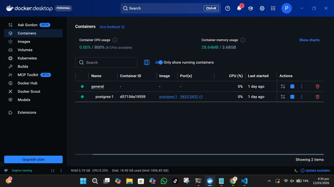Viewport: 334px width, 187px height.
Task: Open Windows Start menu
Action: (x=83, y=181)
